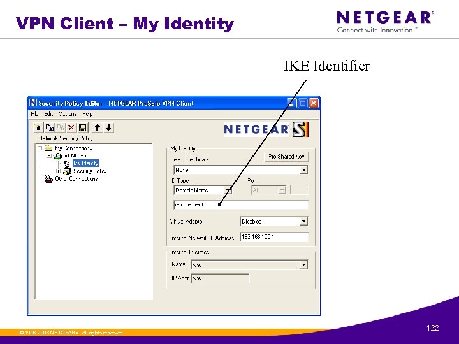This screenshot has width=459, height=344.
Task: Click the Other Connections tree icon
Action: [49, 179]
